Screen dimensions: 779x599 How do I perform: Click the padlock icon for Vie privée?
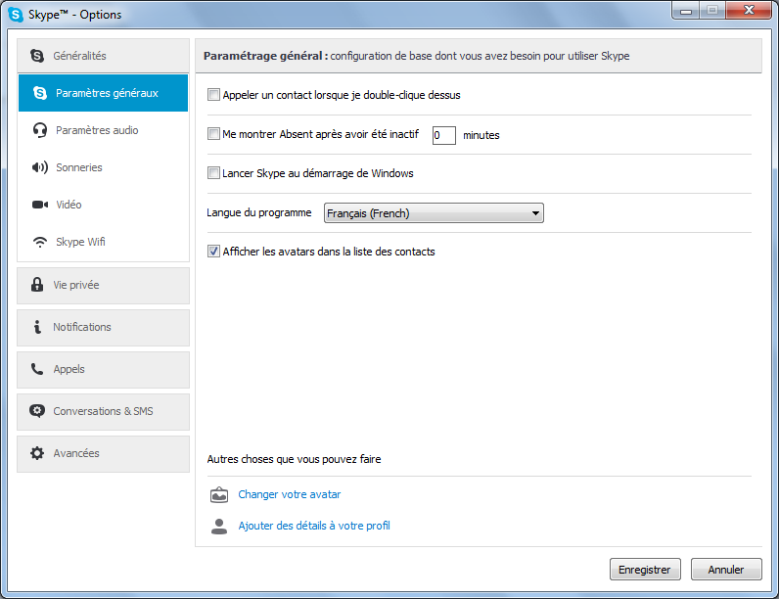coord(37,285)
